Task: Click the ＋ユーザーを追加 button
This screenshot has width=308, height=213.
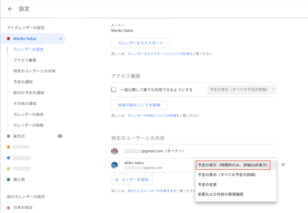Action: [132, 179]
